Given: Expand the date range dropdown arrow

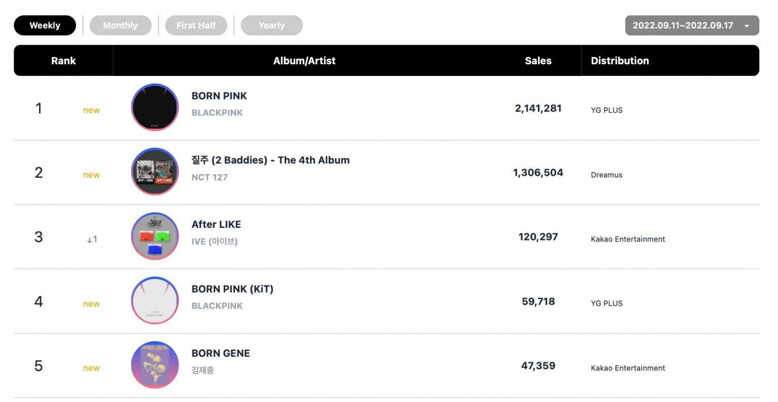Looking at the screenshot, I should click(x=747, y=26).
